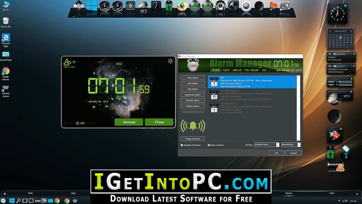Switch to the Audio tab
362x204 pixels.
point(226,70)
